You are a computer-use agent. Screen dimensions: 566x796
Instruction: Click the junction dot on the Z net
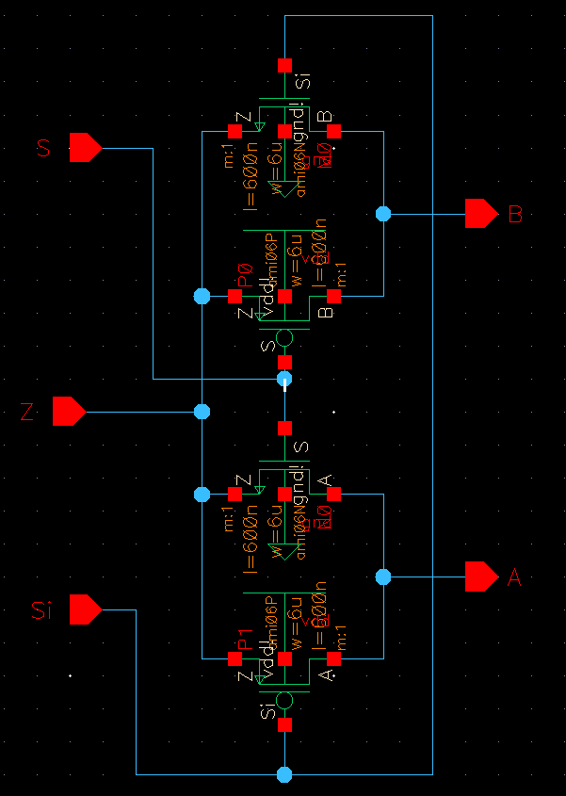pos(202,412)
